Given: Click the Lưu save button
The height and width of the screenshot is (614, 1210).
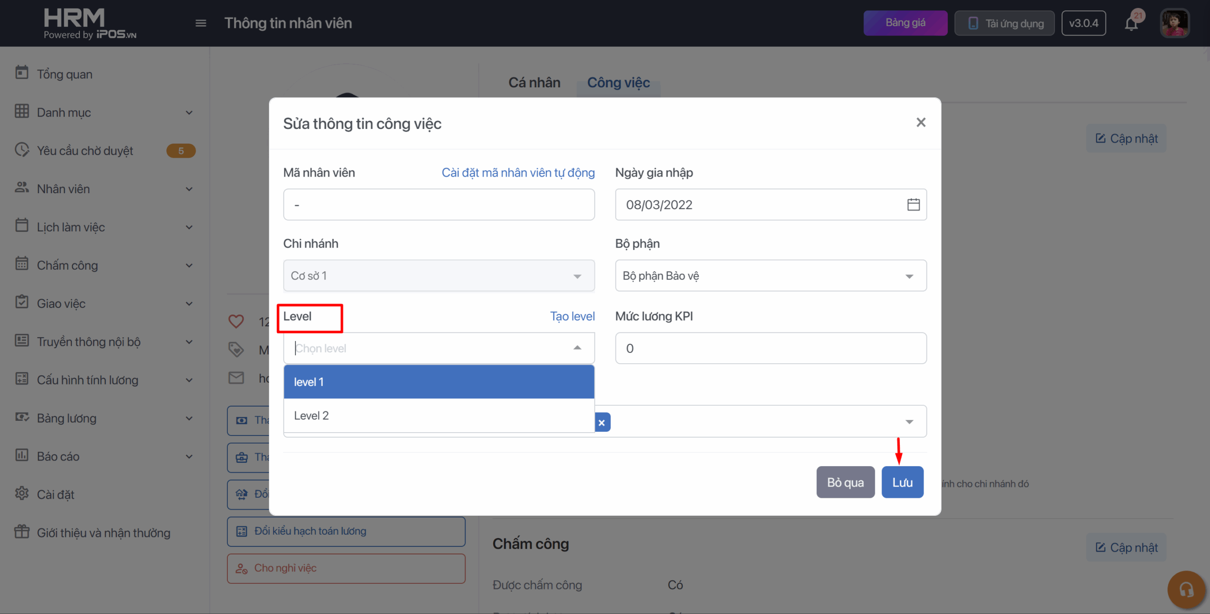Looking at the screenshot, I should 902,482.
